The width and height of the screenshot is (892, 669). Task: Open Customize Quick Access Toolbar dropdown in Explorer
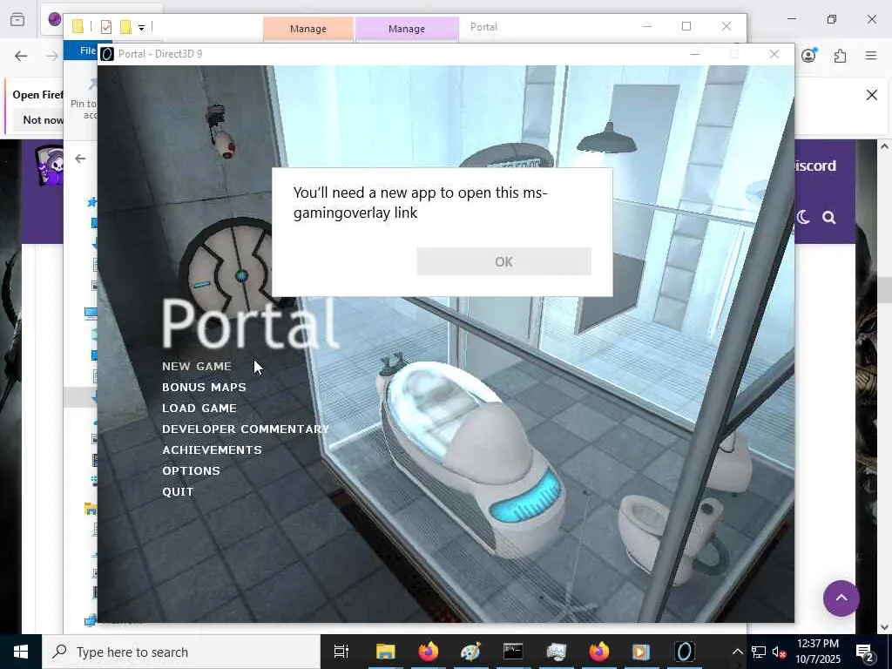point(142,27)
